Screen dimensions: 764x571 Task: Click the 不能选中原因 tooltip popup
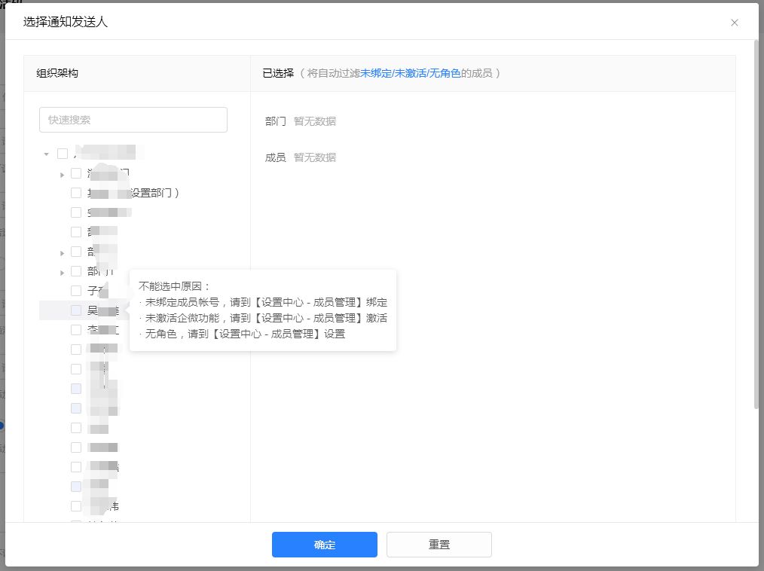[x=263, y=310]
